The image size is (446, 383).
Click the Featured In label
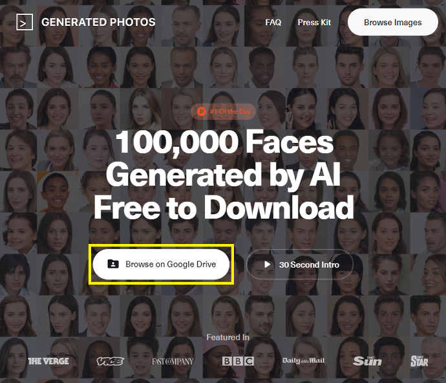pos(228,338)
